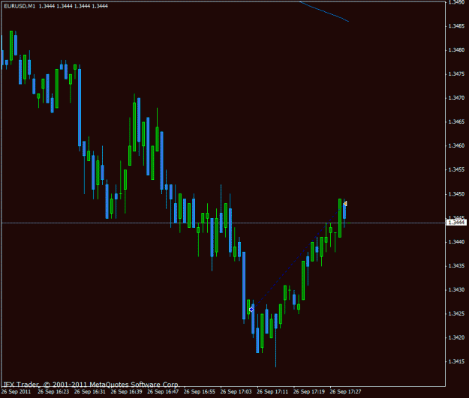Select the dashed blue line connecting the trade
This screenshot has height=398, width=469.
296,258
